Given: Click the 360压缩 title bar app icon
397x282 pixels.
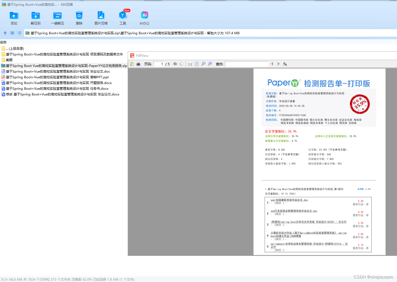Looking at the screenshot, I should 4,4.
